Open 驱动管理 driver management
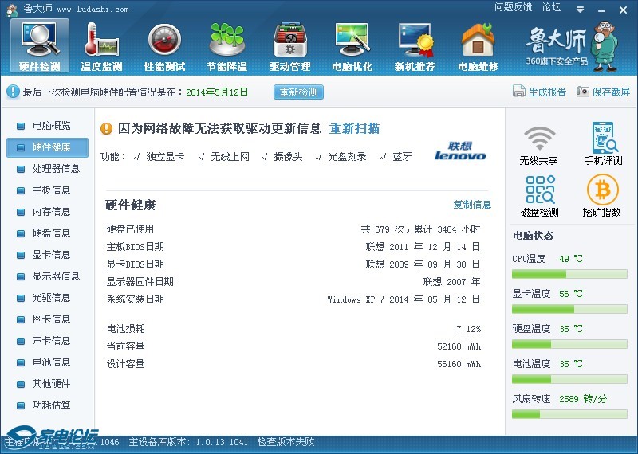 (289, 45)
